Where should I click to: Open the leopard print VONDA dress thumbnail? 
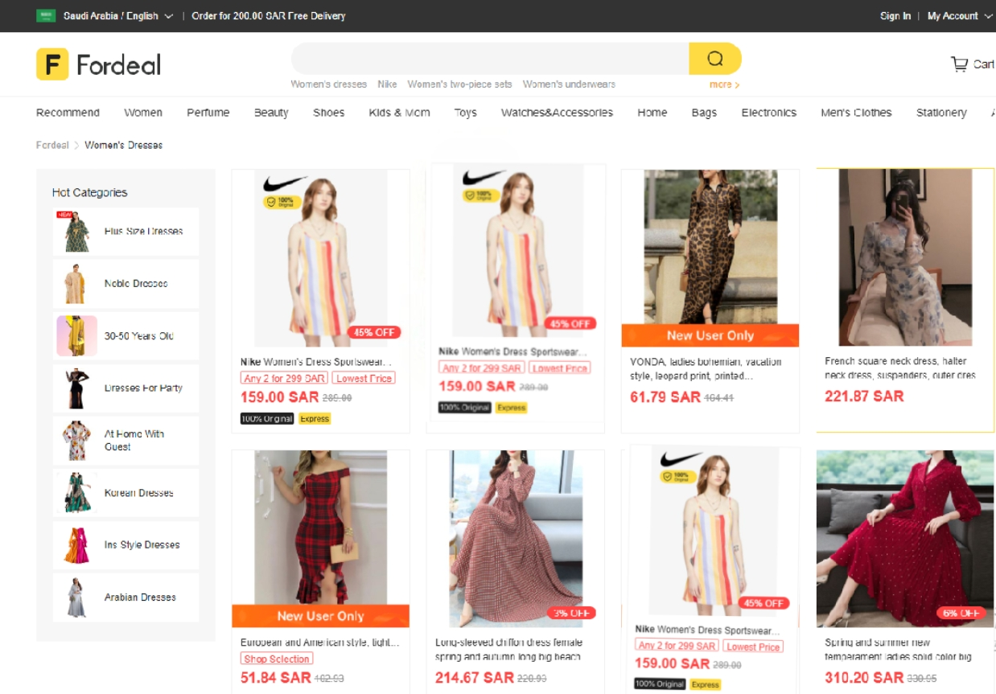tap(710, 246)
